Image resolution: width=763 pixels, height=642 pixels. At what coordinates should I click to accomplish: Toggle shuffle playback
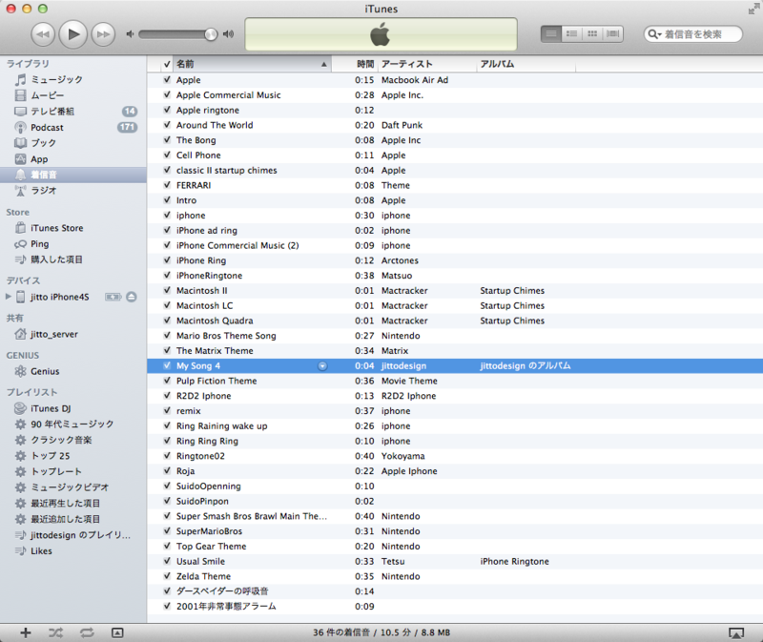[x=56, y=632]
